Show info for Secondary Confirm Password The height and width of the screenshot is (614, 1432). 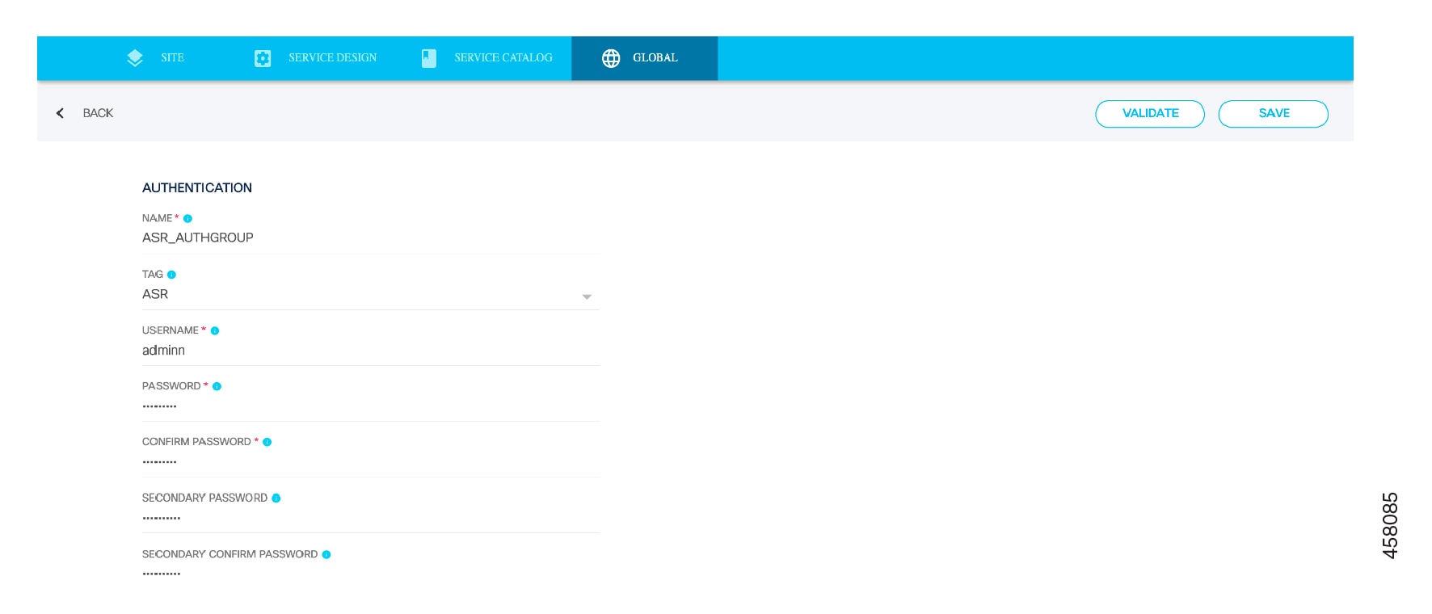point(326,554)
